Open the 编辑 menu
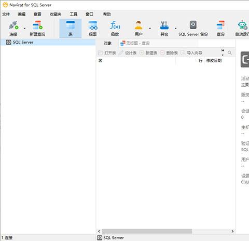Viewport: 249px width, 241px height. point(22,14)
